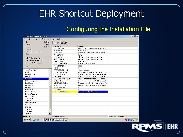
Task: Open the File menu in Orca
Action: (25, 39)
